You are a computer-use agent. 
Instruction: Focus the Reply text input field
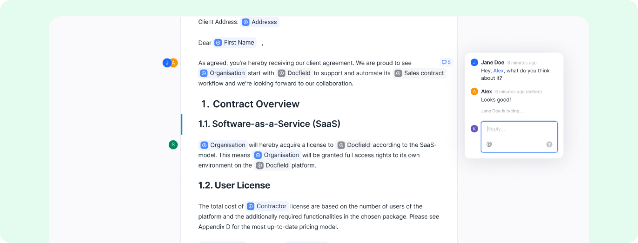click(519, 129)
